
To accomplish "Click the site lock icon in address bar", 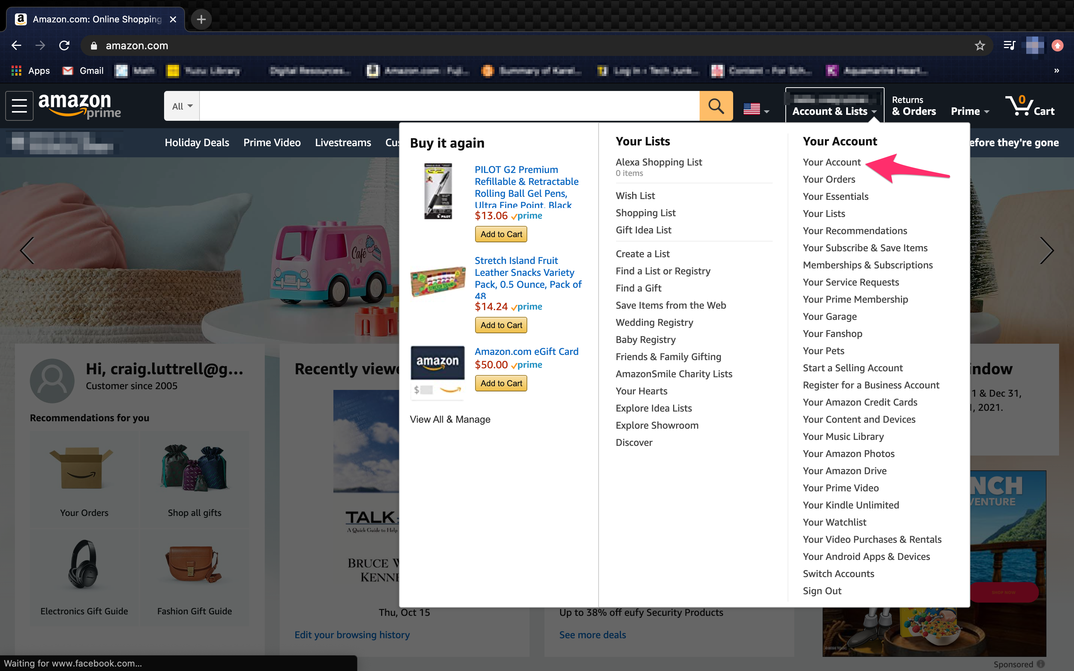I will click(x=94, y=45).
